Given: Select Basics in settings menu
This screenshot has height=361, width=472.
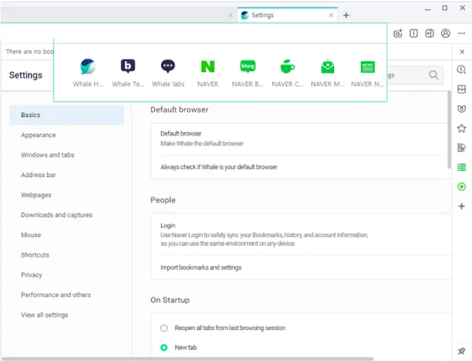Looking at the screenshot, I should pyautogui.click(x=67, y=115).
